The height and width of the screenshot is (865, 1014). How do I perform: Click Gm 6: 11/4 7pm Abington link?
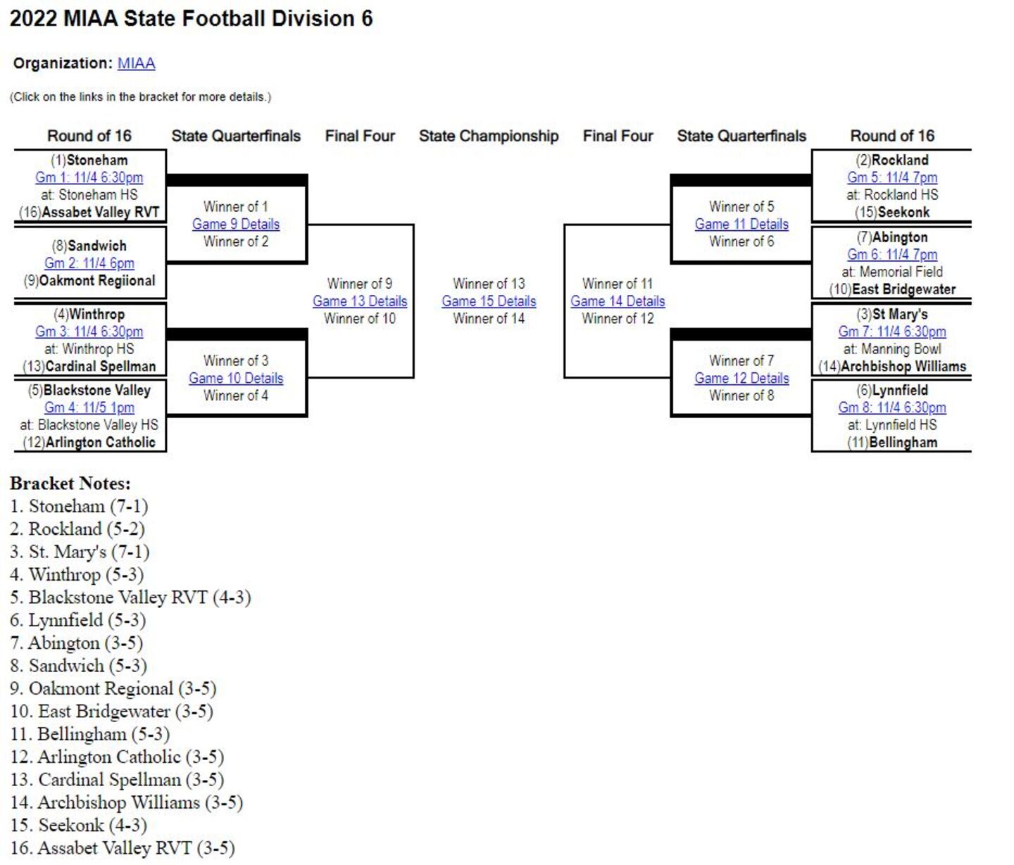pyautogui.click(x=892, y=255)
